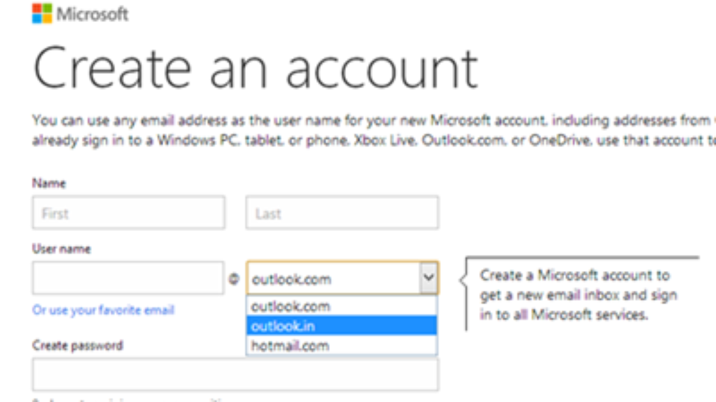Screen dimensions: 716x402
Task: Click the @ symbol beside User name
Action: [x=234, y=279]
